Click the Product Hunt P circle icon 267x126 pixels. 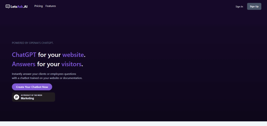16,97
